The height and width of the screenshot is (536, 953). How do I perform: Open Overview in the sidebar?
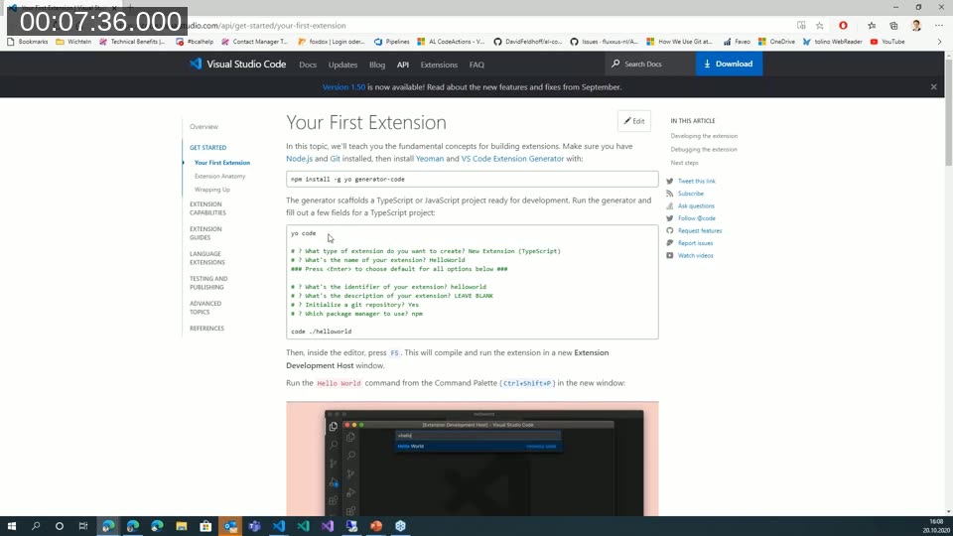pos(204,126)
